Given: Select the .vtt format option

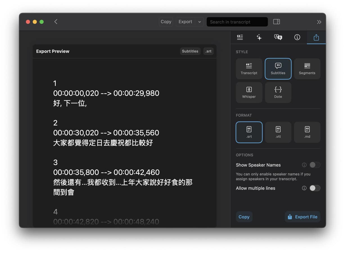Looking at the screenshot, I should tap(278, 132).
